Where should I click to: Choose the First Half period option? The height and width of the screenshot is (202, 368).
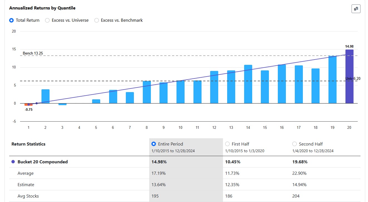pyautogui.click(x=227, y=144)
